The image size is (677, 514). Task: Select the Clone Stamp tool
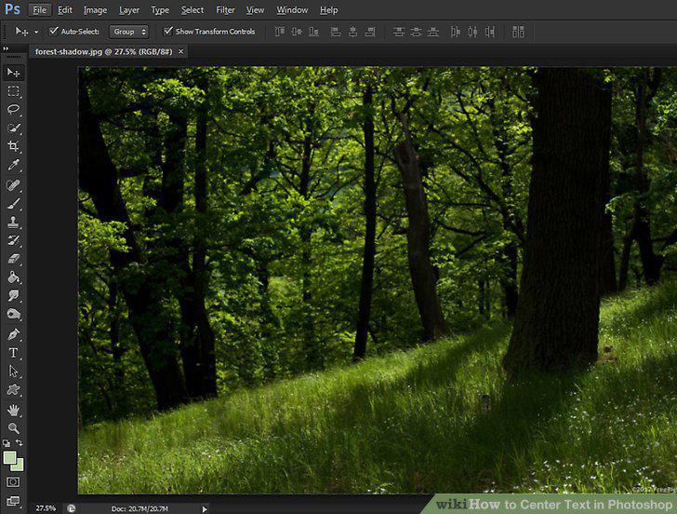tap(13, 223)
